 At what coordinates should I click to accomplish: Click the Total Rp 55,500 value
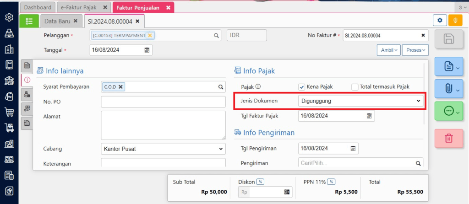[410, 192]
